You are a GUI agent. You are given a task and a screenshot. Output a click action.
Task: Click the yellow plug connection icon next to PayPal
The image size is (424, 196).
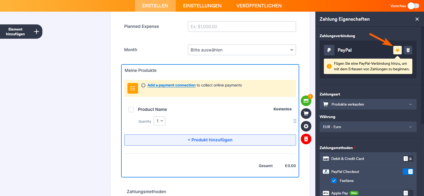(x=397, y=50)
